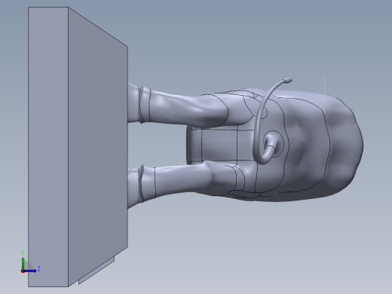Click the green Y axis of the triad
Screen dimensions: 392x294
[x=23, y=263]
